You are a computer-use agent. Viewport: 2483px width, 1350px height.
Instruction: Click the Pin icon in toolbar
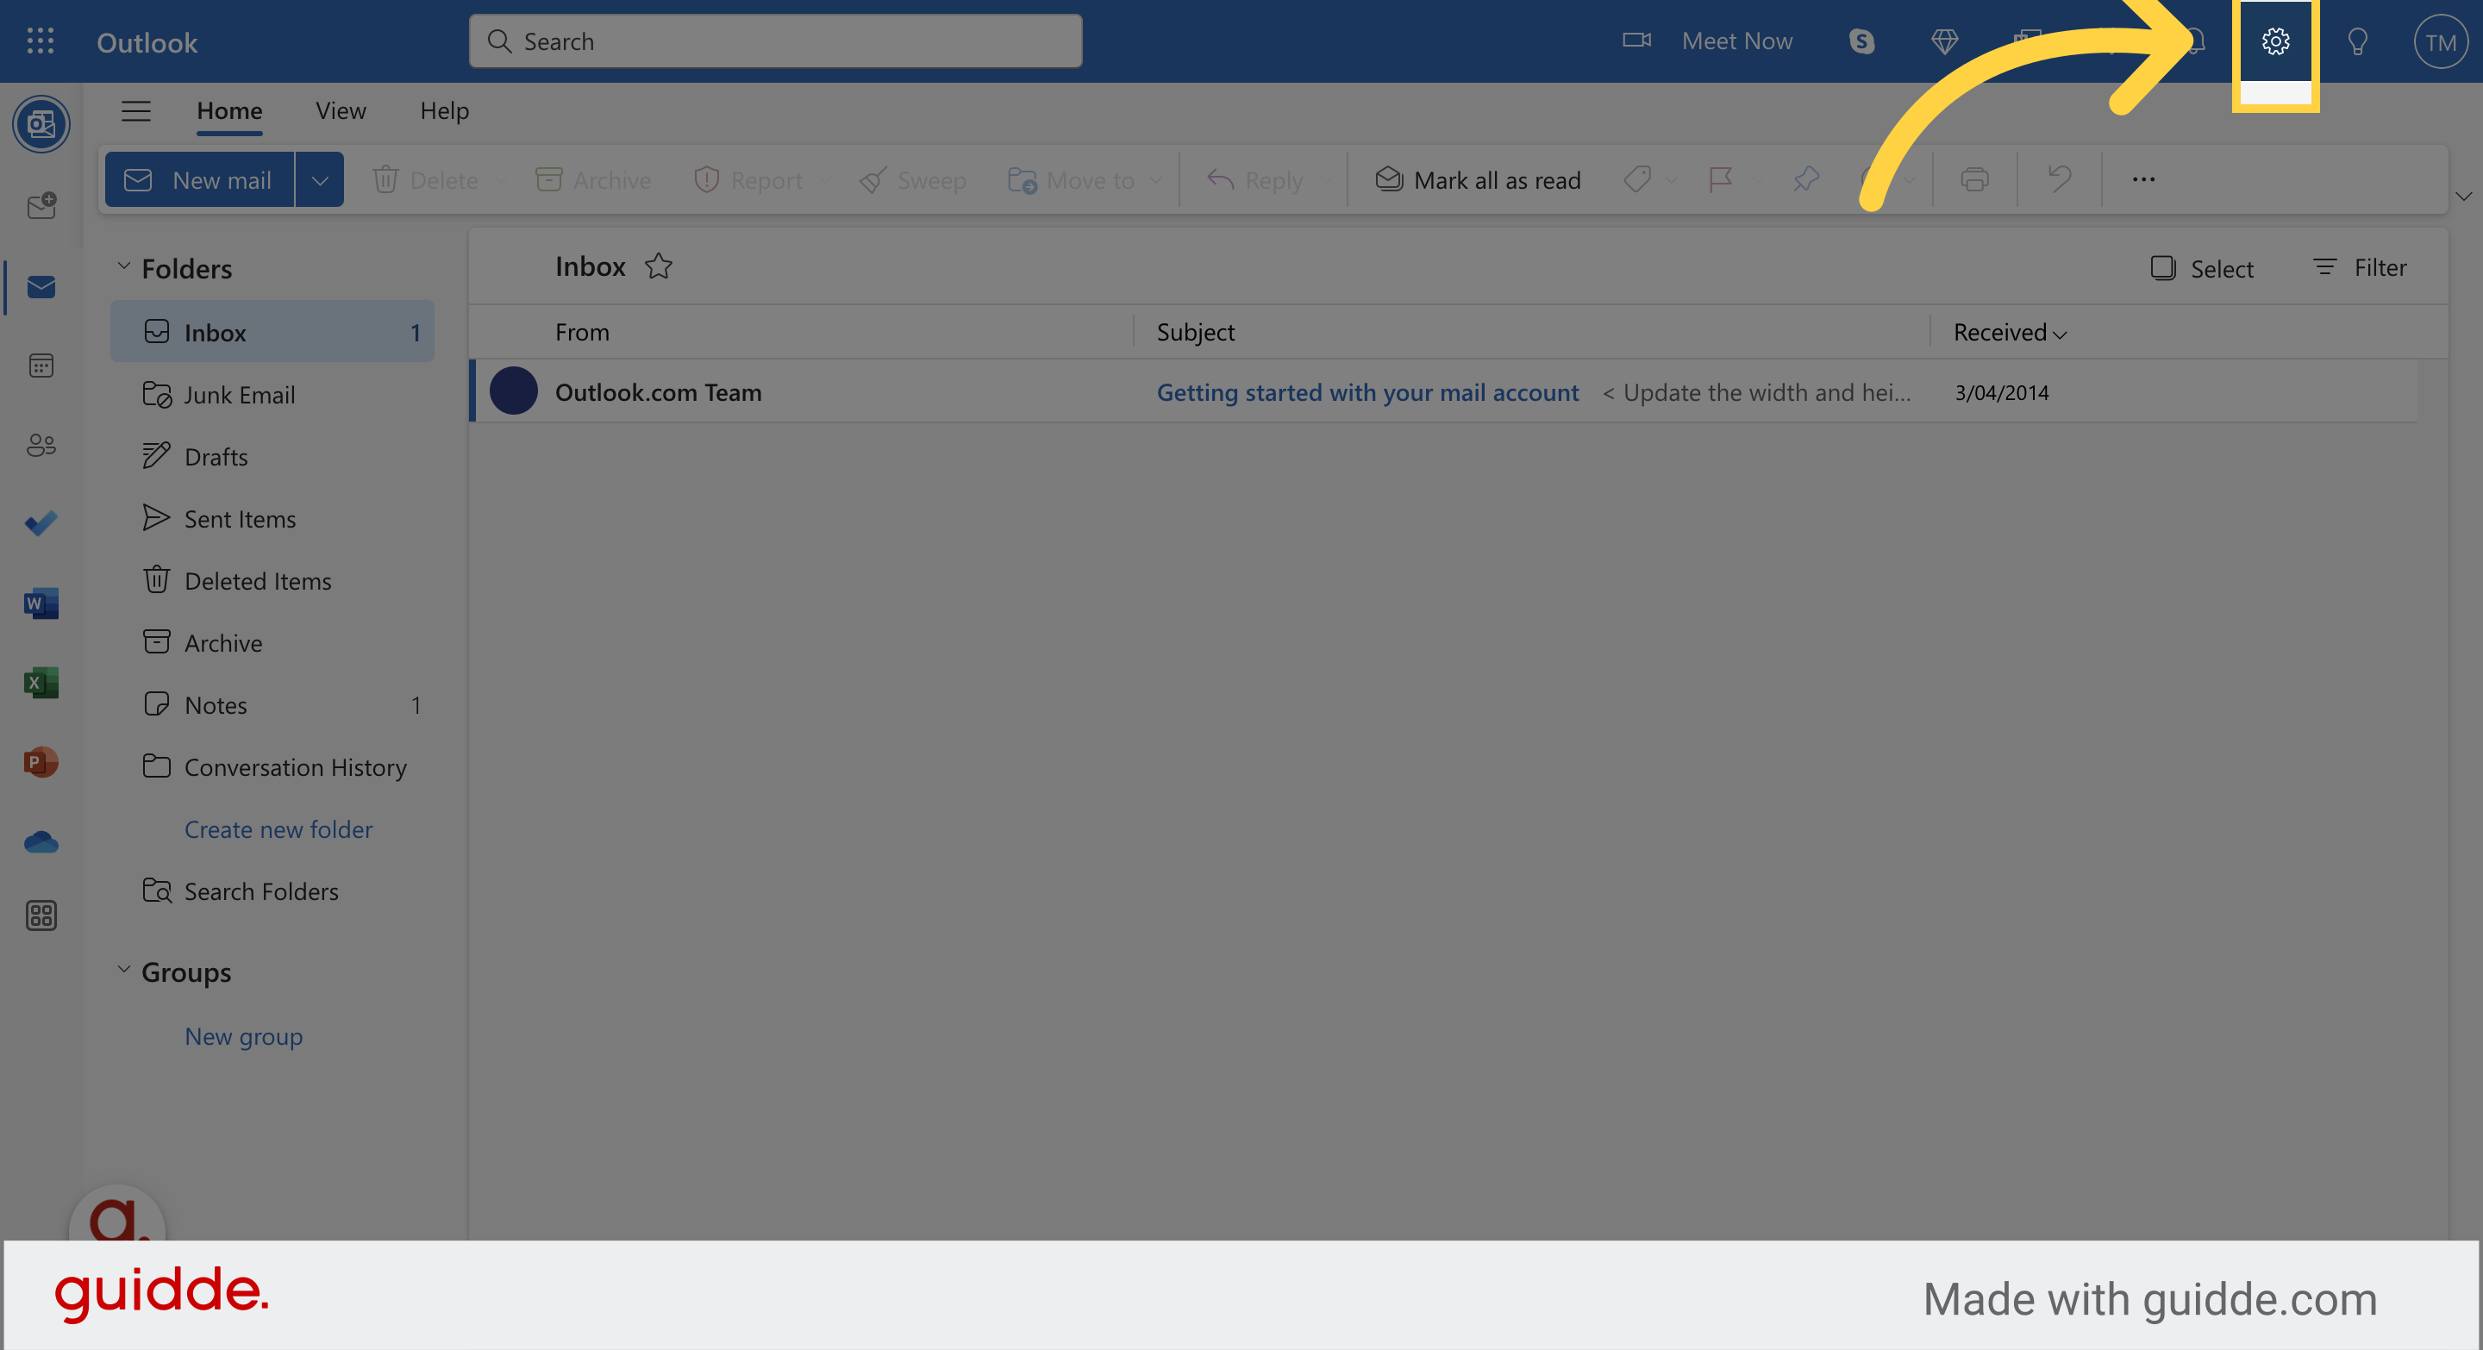click(1805, 179)
